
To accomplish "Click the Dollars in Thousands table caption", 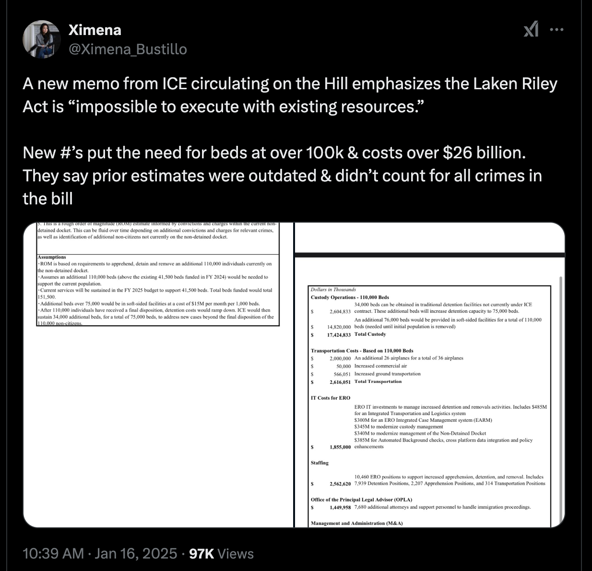I will [333, 289].
